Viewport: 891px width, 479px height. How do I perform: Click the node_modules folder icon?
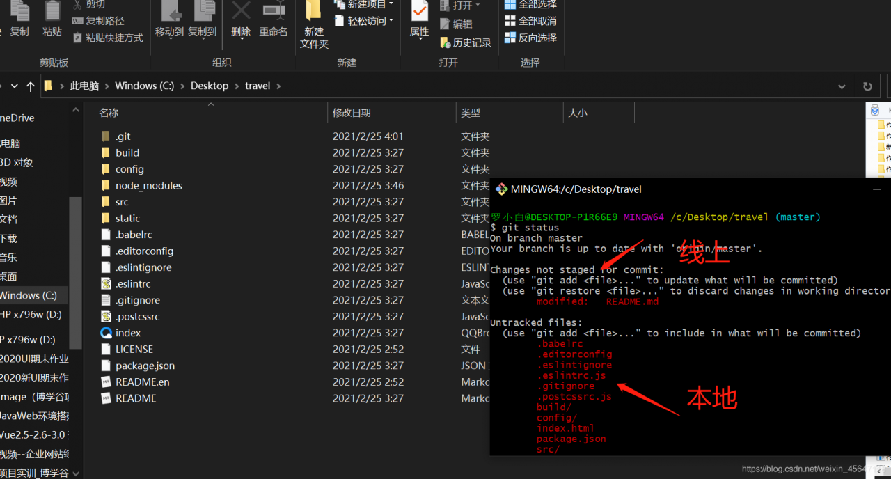pyautogui.click(x=105, y=186)
